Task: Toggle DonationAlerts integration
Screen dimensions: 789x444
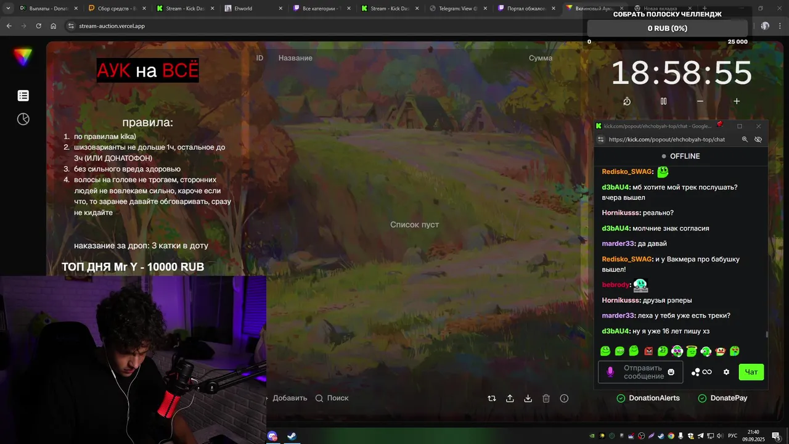Action: coord(648,398)
